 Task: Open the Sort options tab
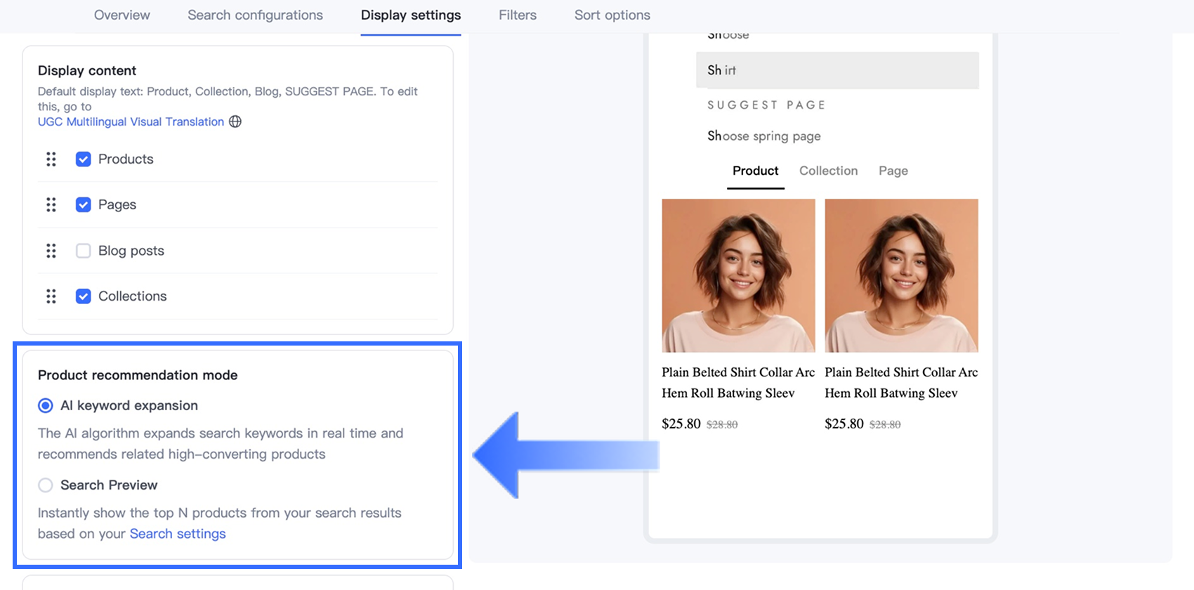tap(612, 15)
